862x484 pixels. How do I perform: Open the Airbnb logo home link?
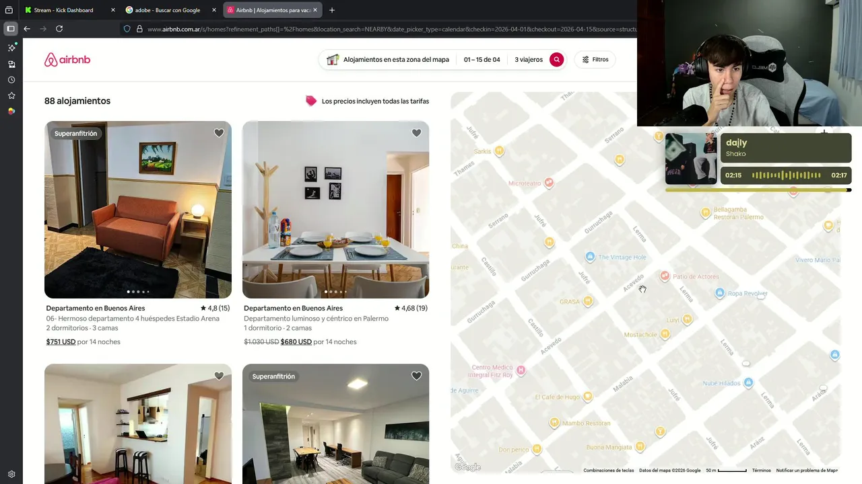(x=67, y=60)
